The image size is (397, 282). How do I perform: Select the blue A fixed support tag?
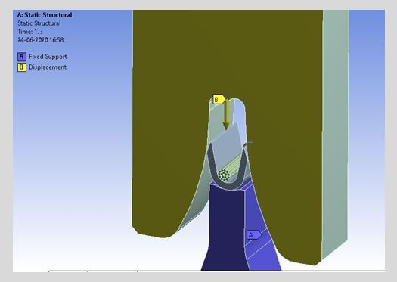[x=254, y=234]
